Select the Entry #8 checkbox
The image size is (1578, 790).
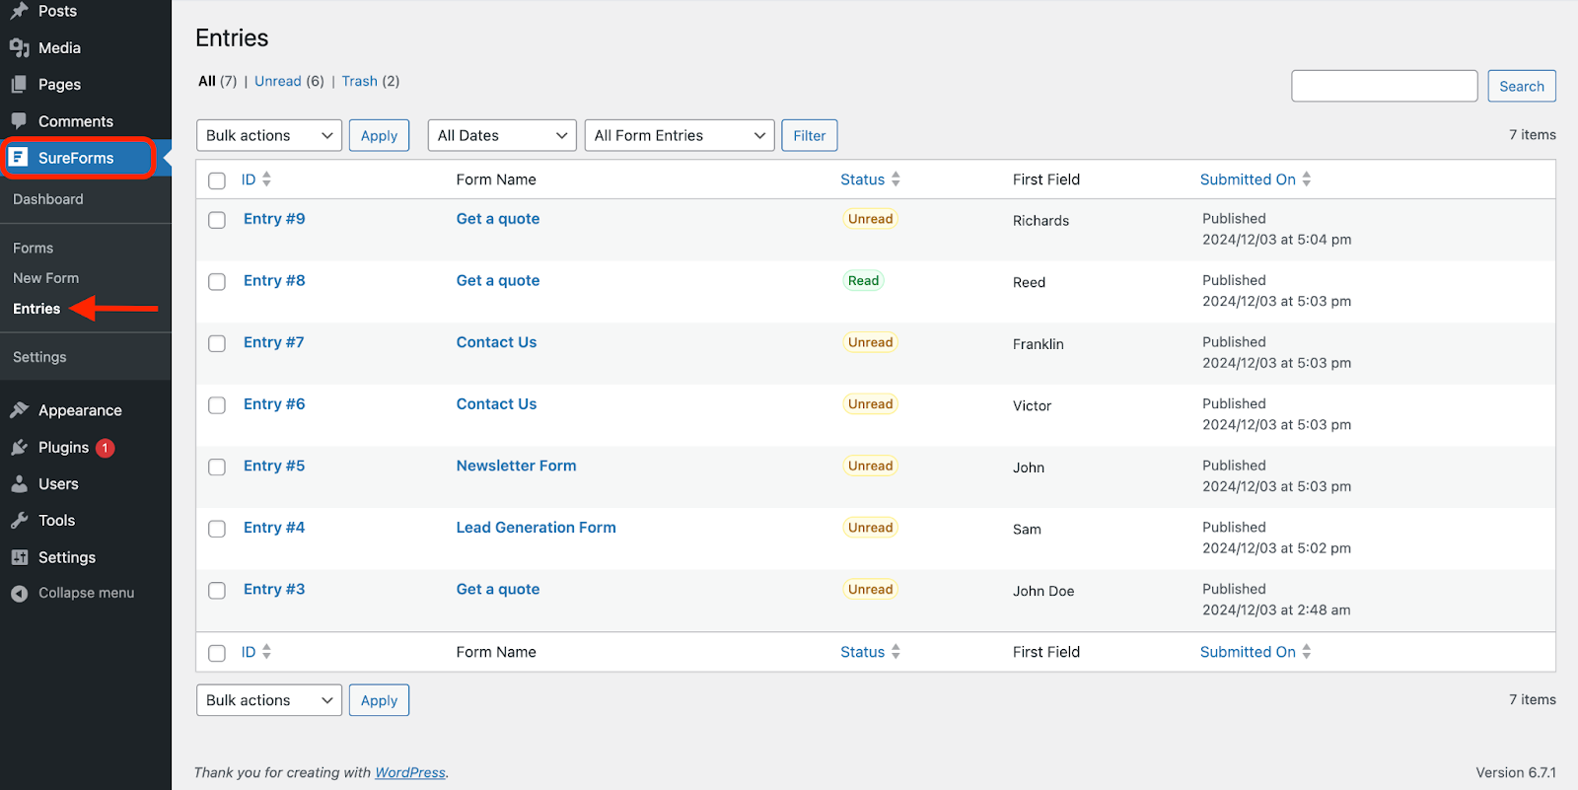(x=217, y=282)
